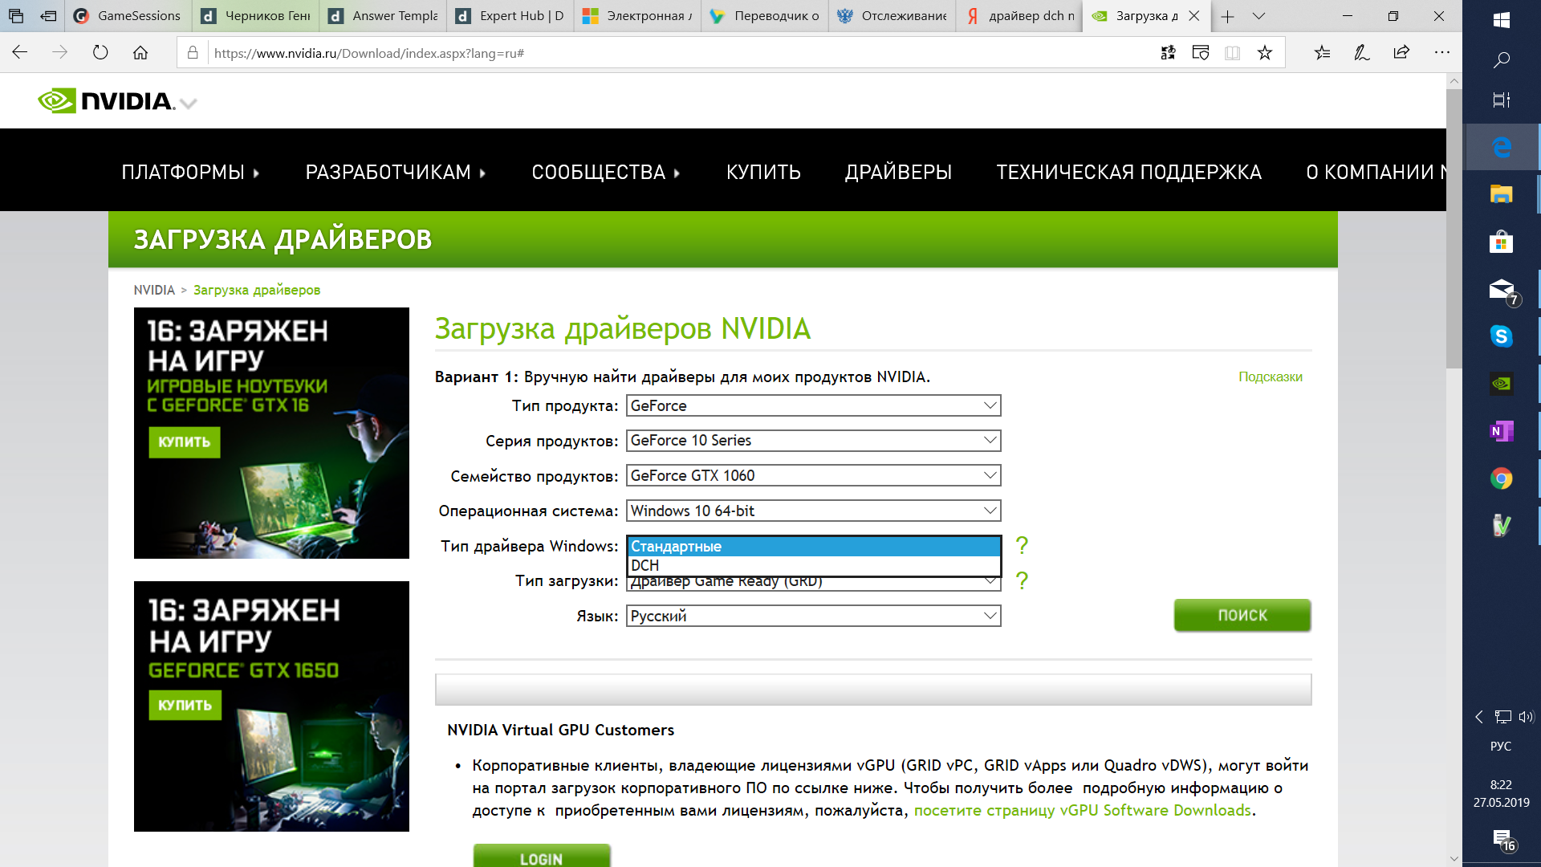Viewport: 1541px width, 867px height.
Task: Click Загрузка драйверов breadcrumb link
Action: (x=256, y=289)
